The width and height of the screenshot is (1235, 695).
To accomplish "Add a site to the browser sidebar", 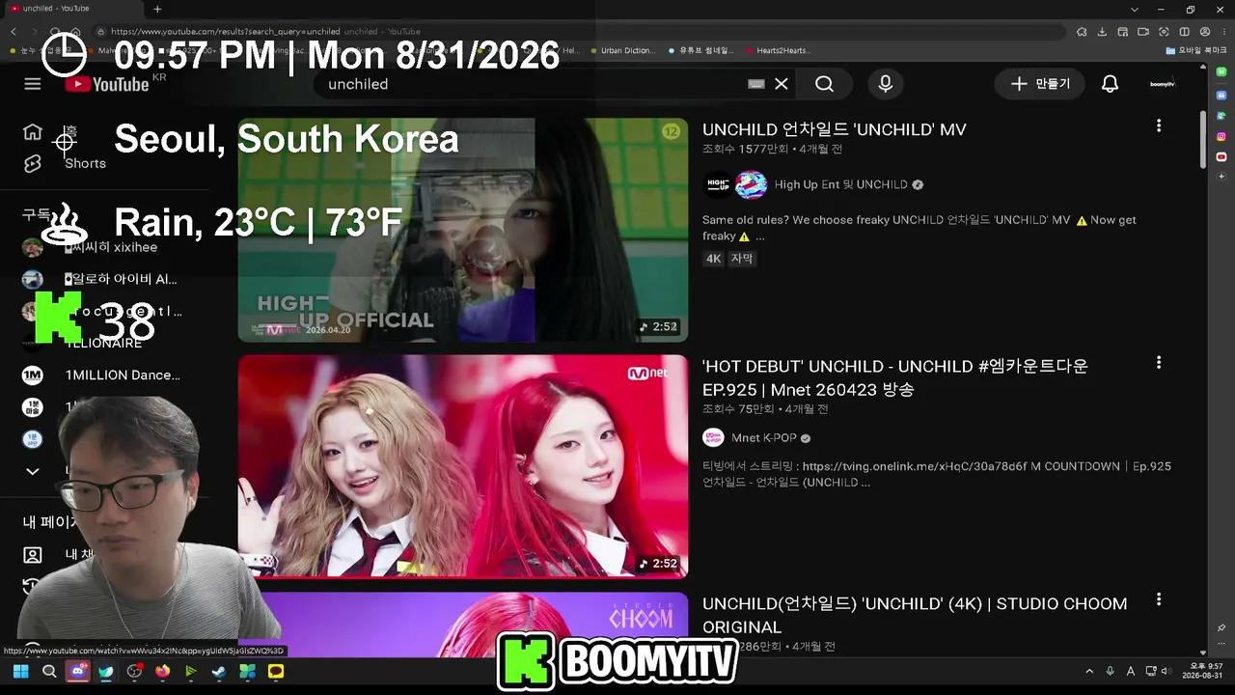I will click(1221, 177).
